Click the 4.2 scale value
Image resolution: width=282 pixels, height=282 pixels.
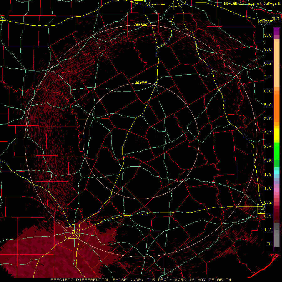(268, 133)
